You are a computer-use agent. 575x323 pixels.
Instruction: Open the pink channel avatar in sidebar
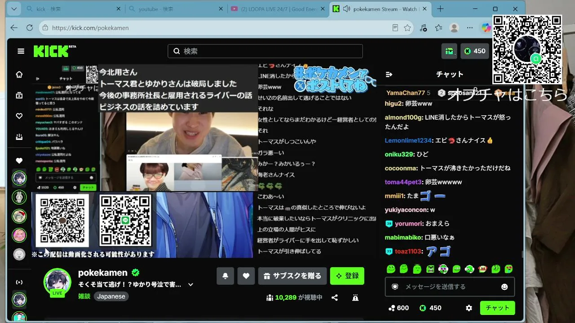click(x=19, y=235)
